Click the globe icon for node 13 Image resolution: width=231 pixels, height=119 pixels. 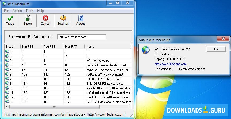point(7,102)
